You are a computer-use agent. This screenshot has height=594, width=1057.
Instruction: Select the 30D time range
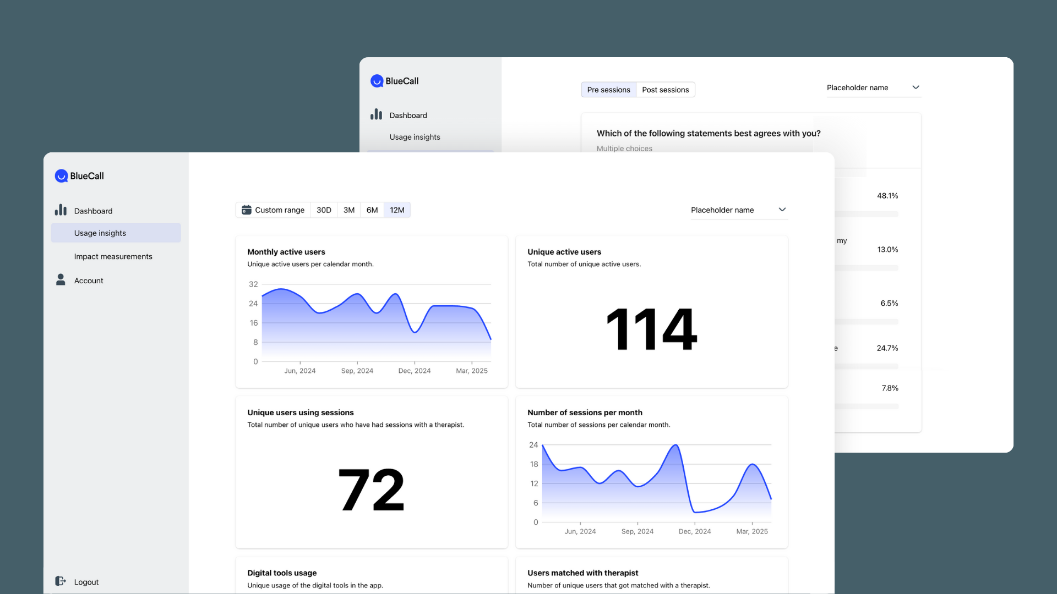click(324, 210)
